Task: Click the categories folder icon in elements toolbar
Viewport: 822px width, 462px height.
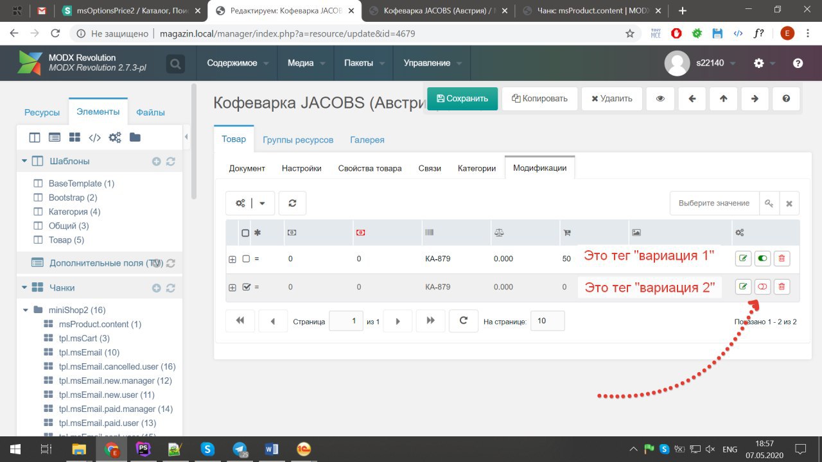Action: coord(135,137)
